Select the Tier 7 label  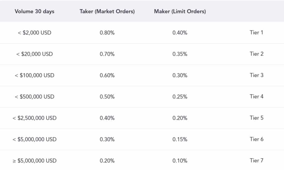(256, 160)
